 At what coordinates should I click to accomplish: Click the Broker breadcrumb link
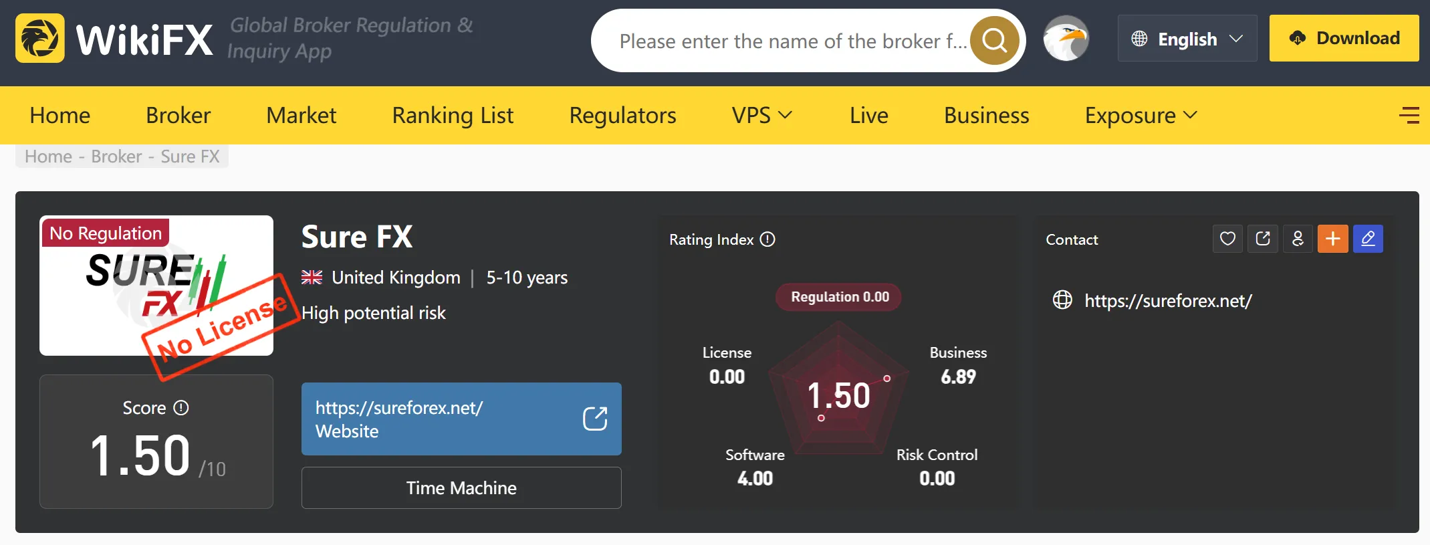tap(116, 156)
